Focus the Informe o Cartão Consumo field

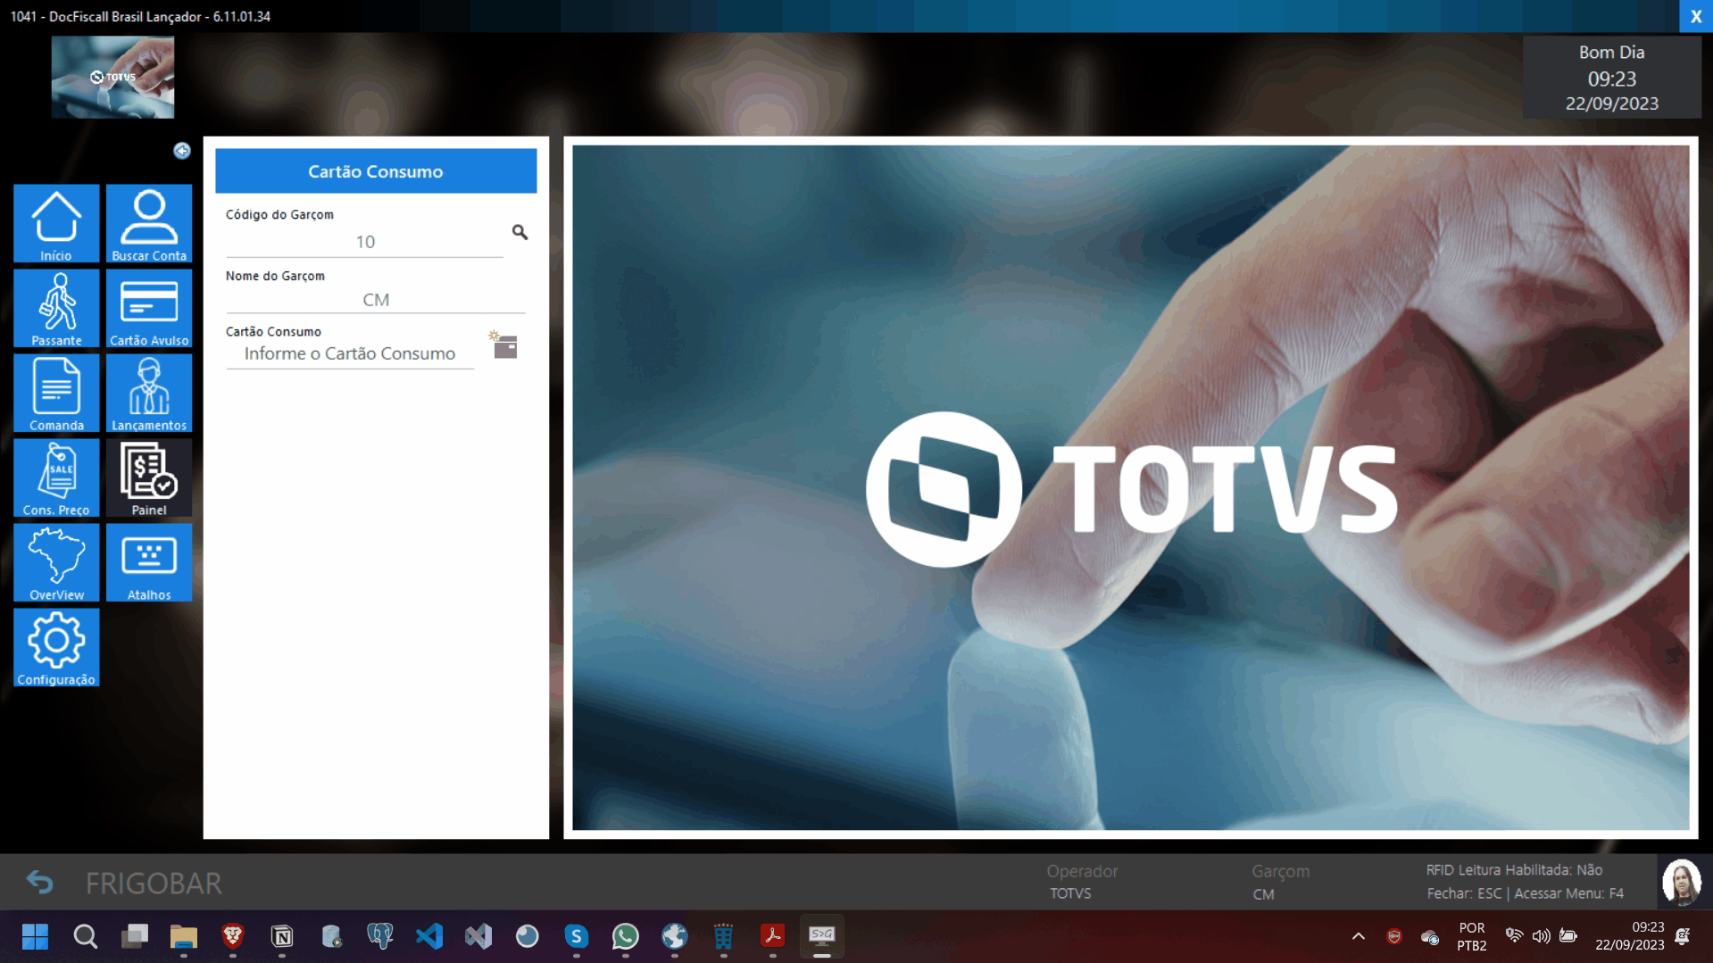(350, 353)
